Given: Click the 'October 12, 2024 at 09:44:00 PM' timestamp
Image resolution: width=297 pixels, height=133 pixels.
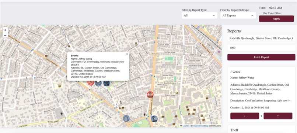Looking at the screenshot, I should [249, 108].
